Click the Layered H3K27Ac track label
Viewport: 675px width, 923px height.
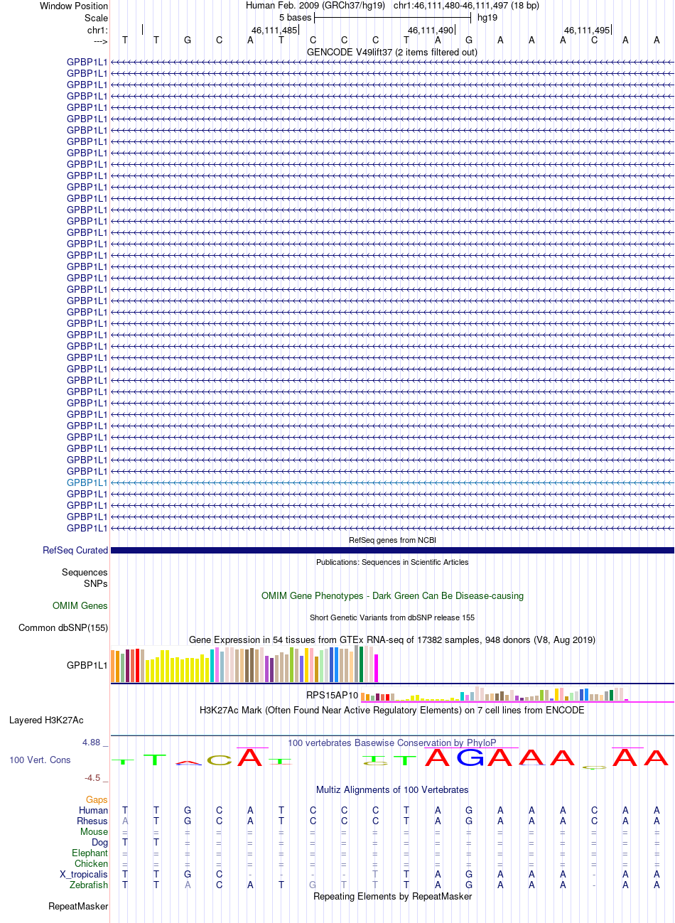pyautogui.click(x=46, y=720)
